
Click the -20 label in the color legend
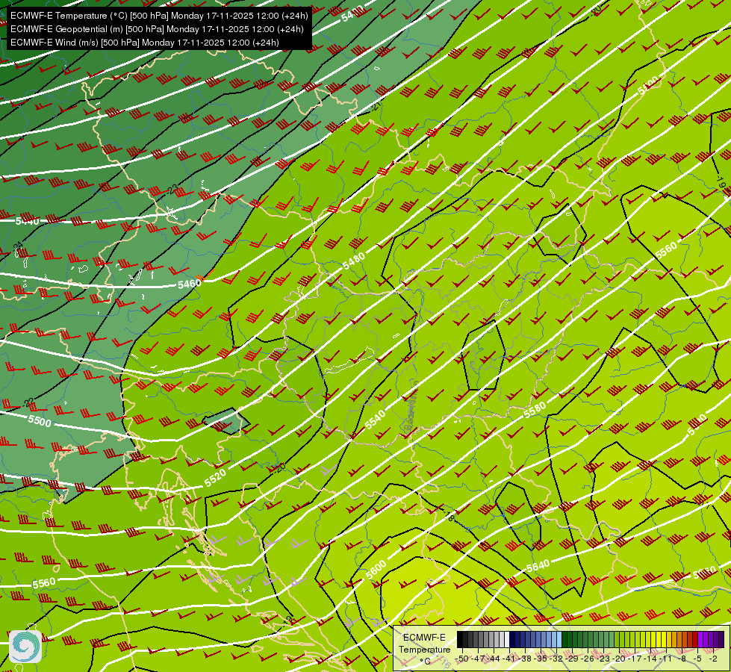click(619, 659)
